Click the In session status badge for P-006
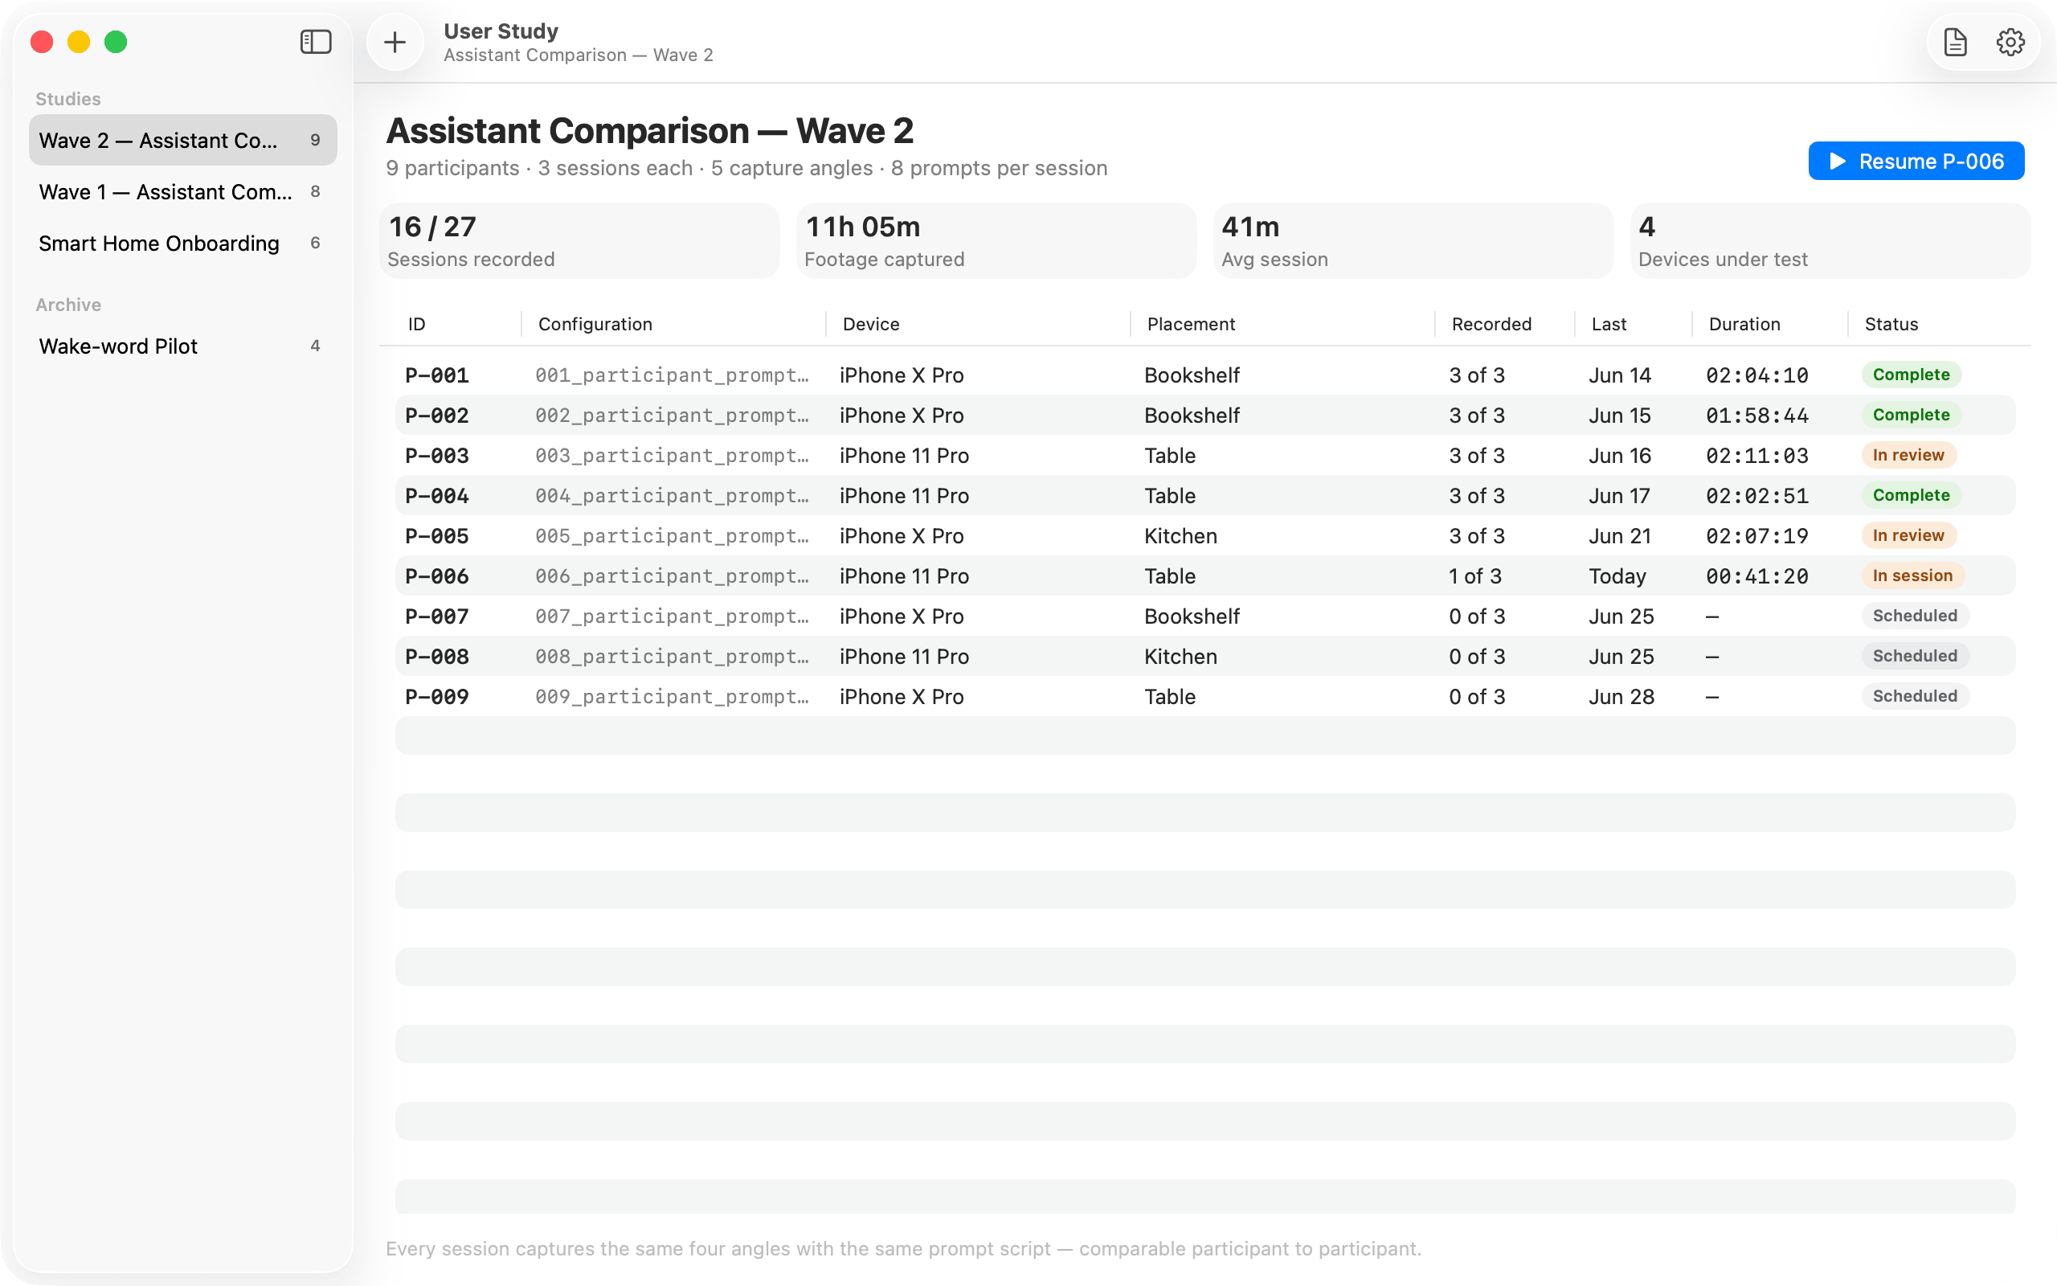2057x1286 pixels. [x=1912, y=575]
